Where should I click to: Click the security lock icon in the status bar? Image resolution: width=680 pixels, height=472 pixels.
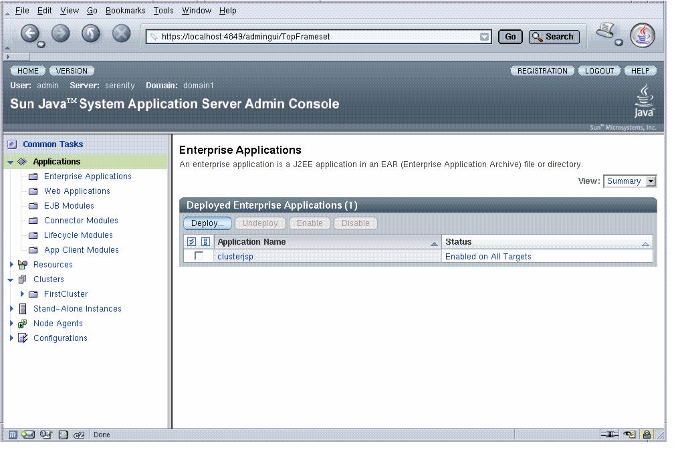coord(647,435)
